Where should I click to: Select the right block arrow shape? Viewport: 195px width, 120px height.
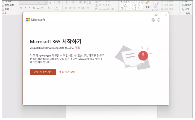click(135, 5)
